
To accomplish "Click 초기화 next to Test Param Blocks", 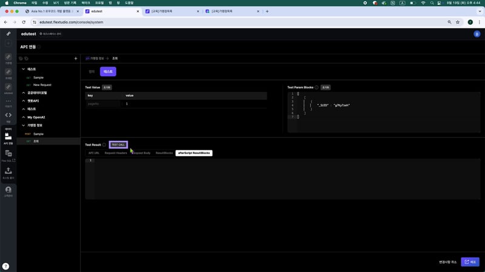I will [x=325, y=87].
